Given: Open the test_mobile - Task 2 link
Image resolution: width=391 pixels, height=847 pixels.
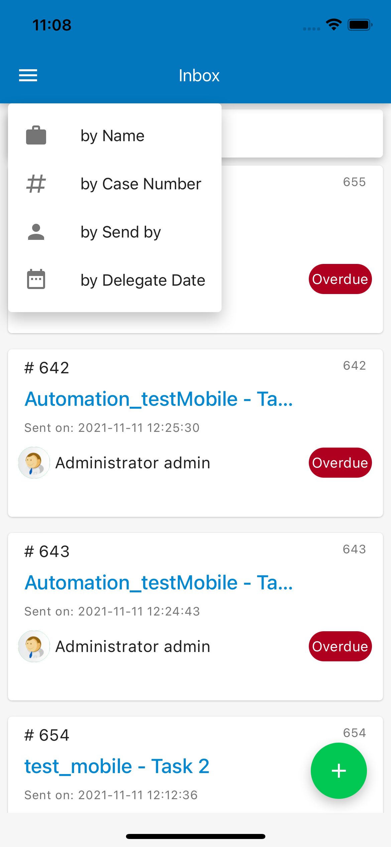Looking at the screenshot, I should [117, 766].
